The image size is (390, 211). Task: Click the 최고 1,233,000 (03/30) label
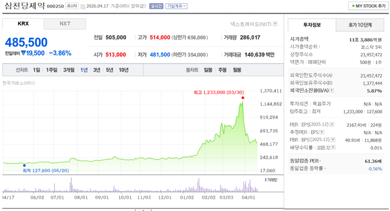tap(219, 93)
